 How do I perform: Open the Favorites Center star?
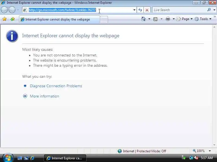point(5,19)
